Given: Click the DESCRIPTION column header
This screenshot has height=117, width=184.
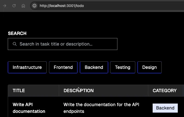Looking at the screenshot, I should pyautogui.click(x=79, y=91).
